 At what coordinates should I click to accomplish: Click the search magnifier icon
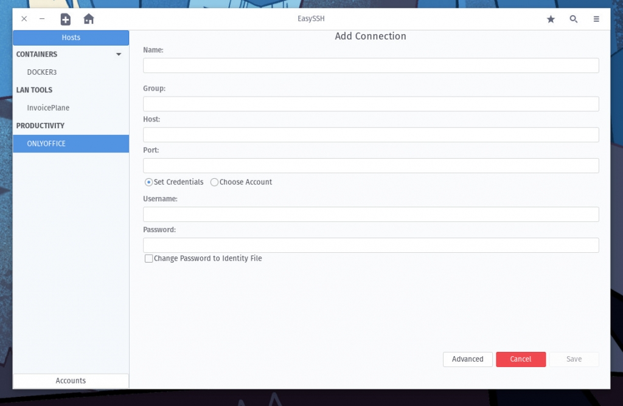pyautogui.click(x=573, y=19)
